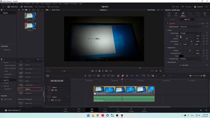The image size is (210, 118).
Task: Select the Vignette effect in Open FX list
Action: [x=30, y=89]
